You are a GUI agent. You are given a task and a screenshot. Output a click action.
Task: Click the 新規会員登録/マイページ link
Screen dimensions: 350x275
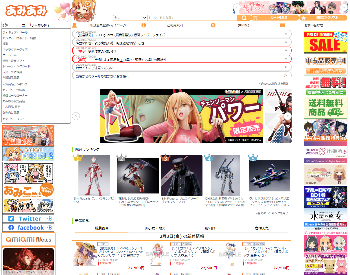click(x=108, y=25)
